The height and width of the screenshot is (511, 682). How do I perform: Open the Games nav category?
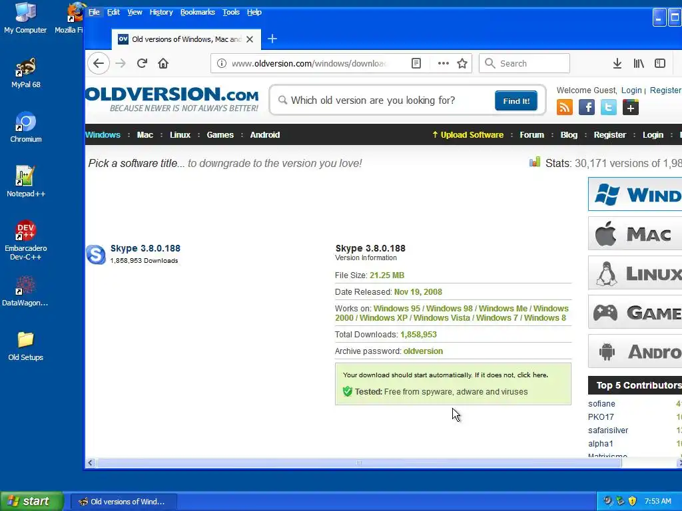(x=220, y=134)
